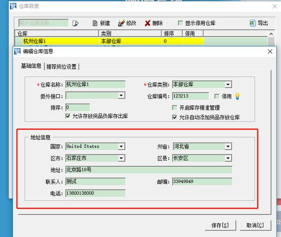The image size is (281, 237).
Task: Click the 新建 new warehouse icon
Action: pyautogui.click(x=95, y=23)
